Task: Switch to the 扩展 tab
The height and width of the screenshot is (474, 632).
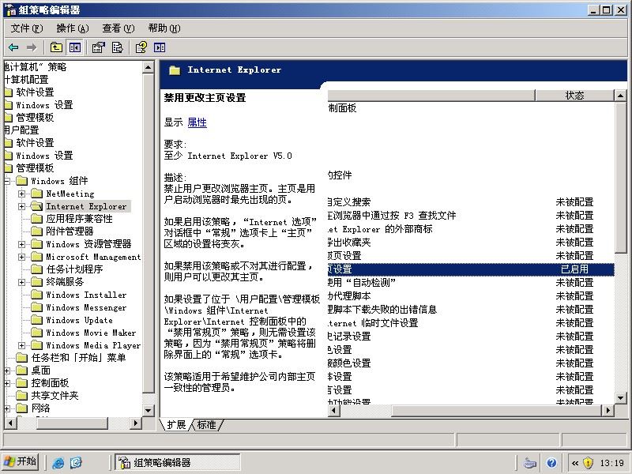Action: [176, 424]
